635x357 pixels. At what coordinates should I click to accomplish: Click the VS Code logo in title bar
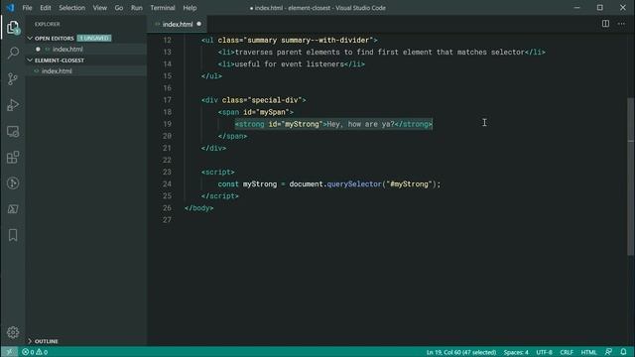[x=10, y=8]
